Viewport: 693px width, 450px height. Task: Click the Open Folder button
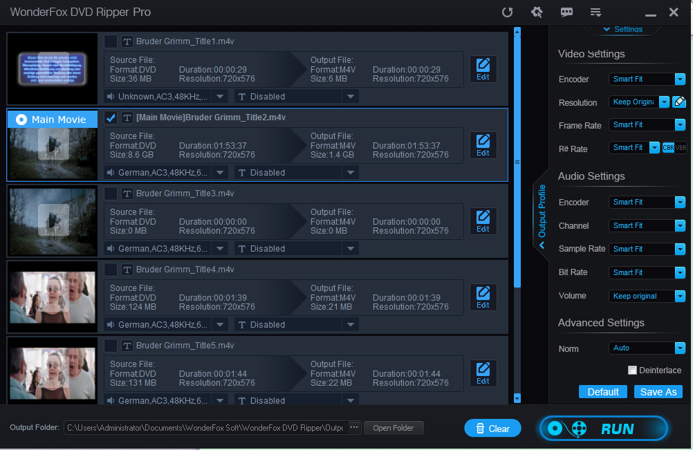pos(394,427)
